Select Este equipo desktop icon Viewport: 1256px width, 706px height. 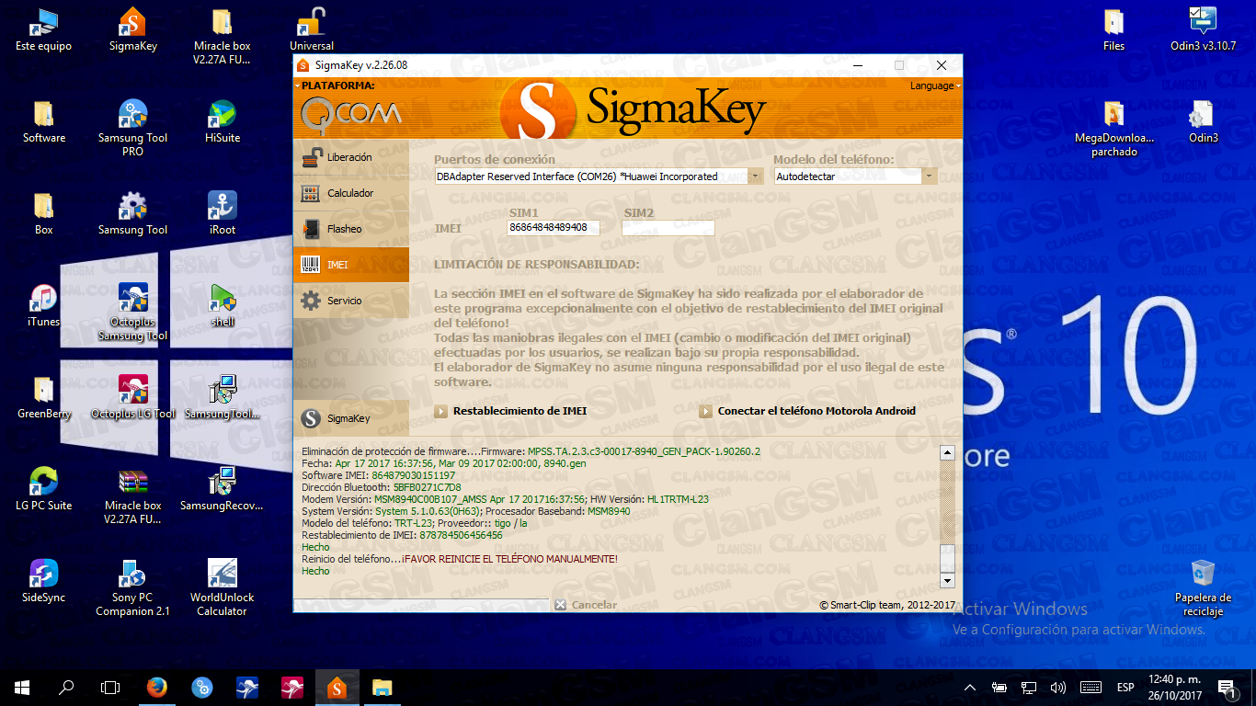(x=43, y=29)
